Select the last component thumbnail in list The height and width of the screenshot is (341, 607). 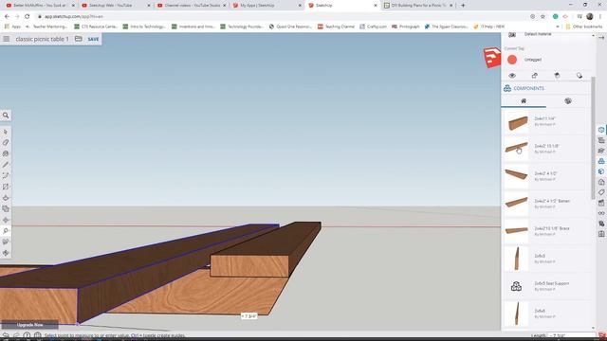click(x=516, y=314)
